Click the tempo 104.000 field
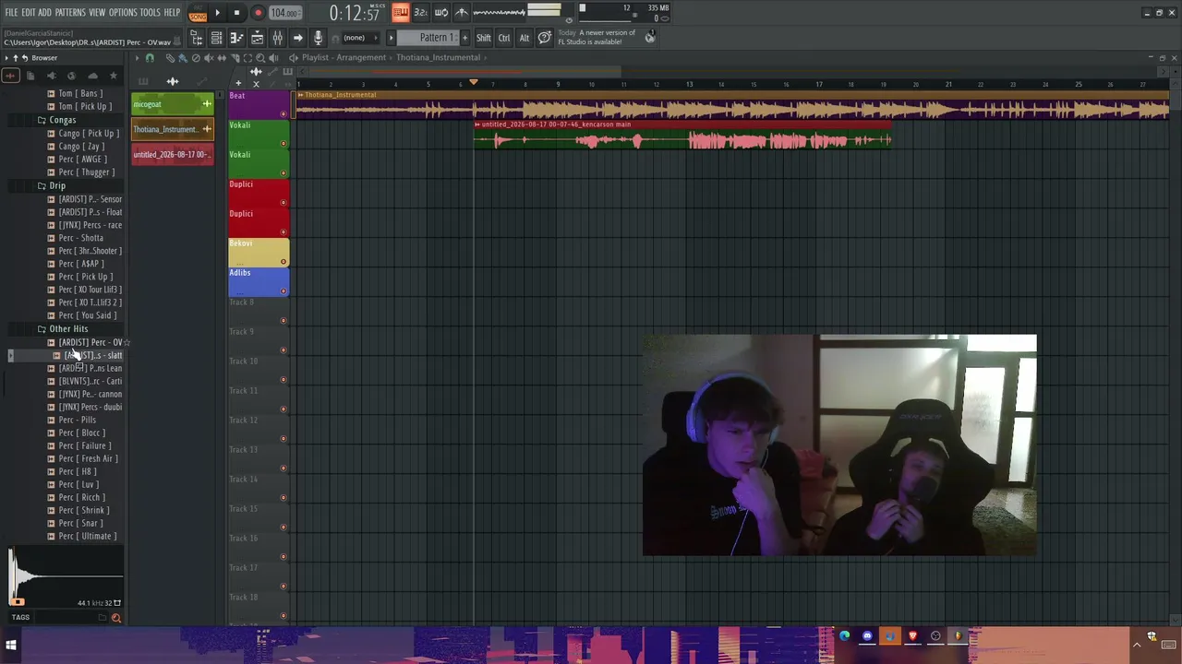The image size is (1182, 664). (284, 13)
